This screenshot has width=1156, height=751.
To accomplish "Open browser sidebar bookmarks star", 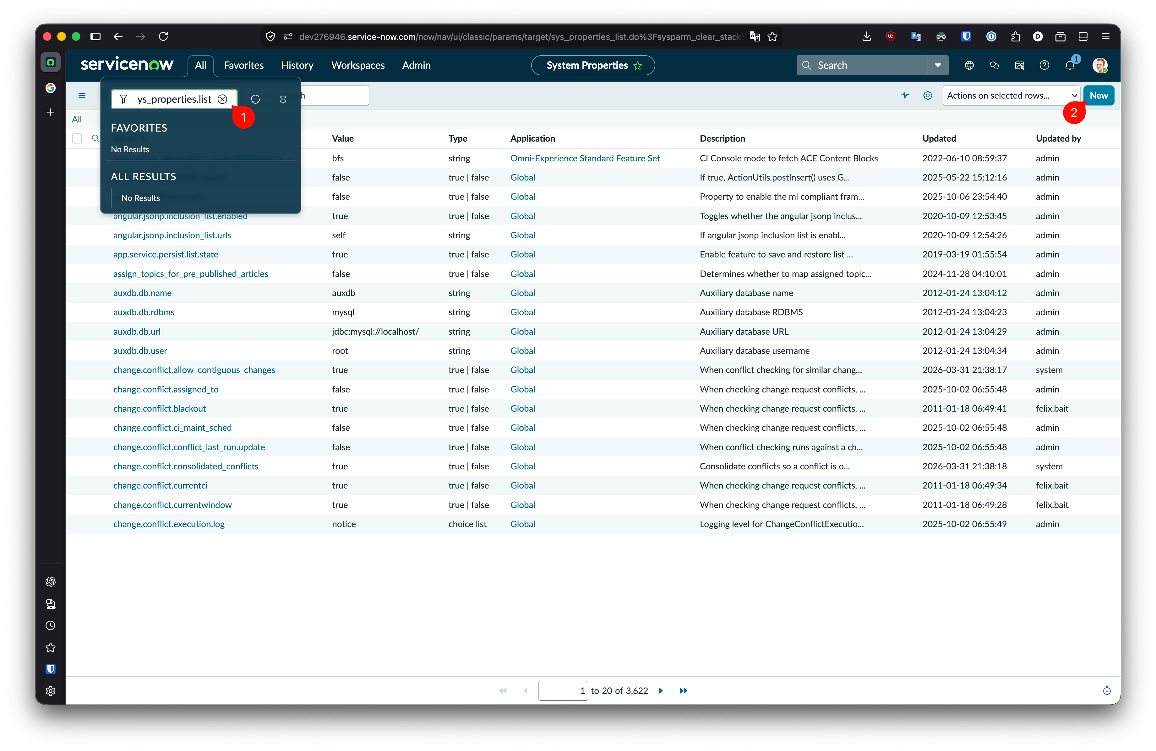I will 51,647.
